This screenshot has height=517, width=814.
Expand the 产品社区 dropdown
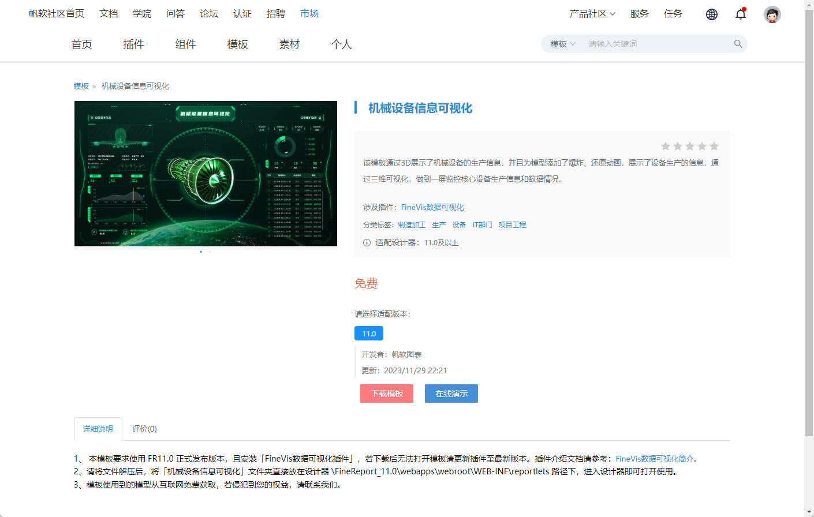click(592, 14)
